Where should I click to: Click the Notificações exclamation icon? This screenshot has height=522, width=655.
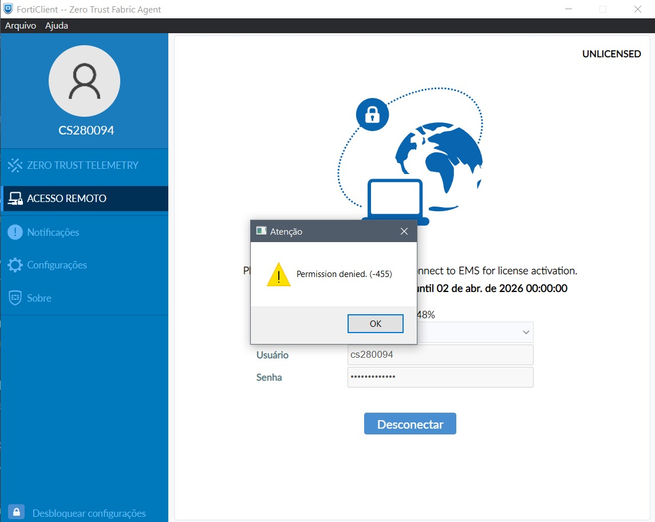pos(15,232)
